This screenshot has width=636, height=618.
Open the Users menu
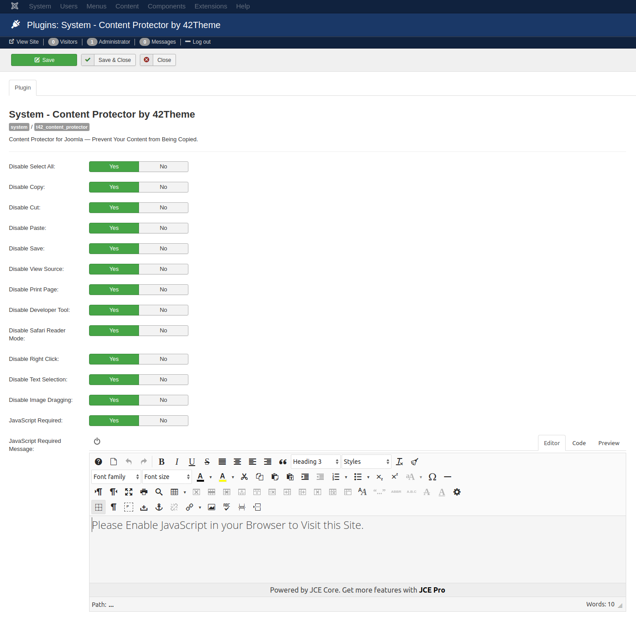(69, 6)
